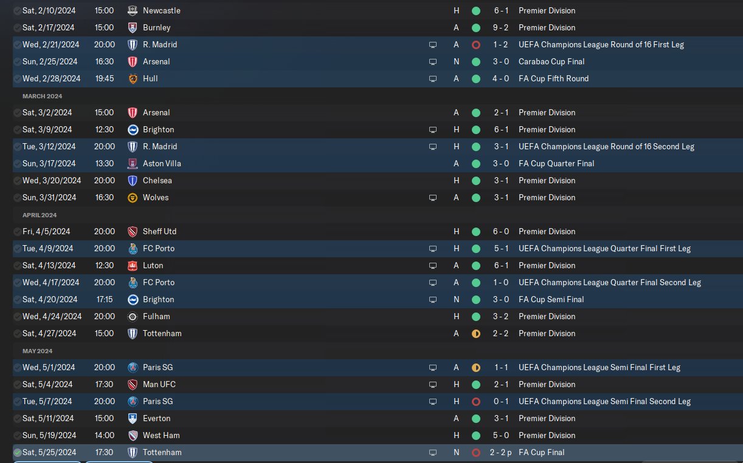743x463 pixels.
Task: Click the TV icon on FA Cup Final row
Action: coord(433,452)
